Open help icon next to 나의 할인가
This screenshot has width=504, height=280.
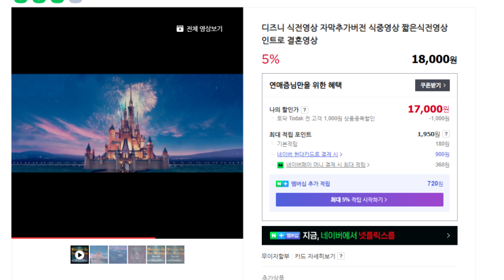point(305,110)
